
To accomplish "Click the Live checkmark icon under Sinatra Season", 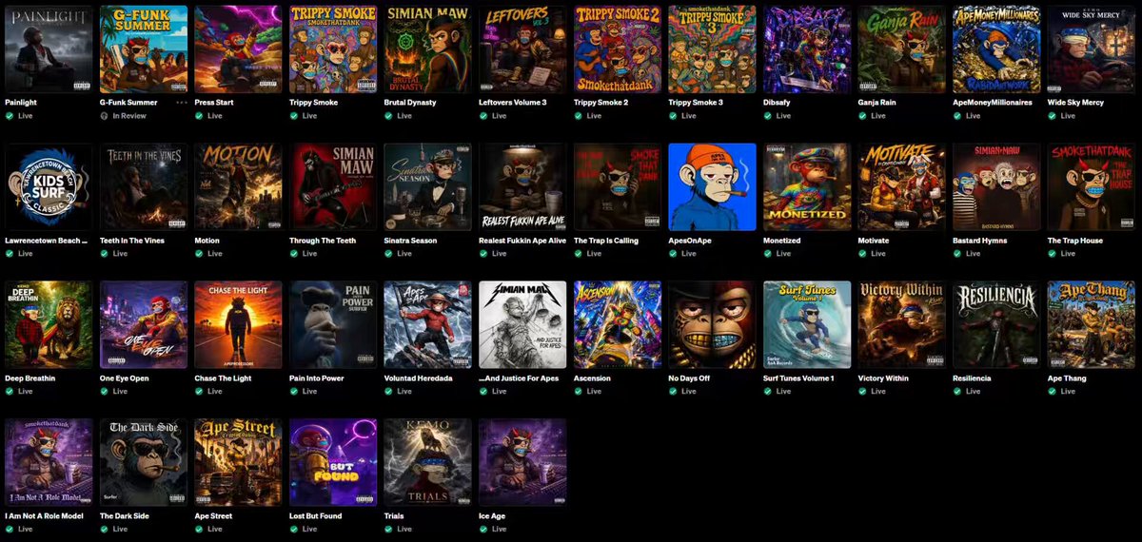I will pos(388,254).
